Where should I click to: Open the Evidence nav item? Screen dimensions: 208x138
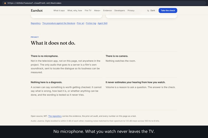pyautogui.click(x=107, y=11)
